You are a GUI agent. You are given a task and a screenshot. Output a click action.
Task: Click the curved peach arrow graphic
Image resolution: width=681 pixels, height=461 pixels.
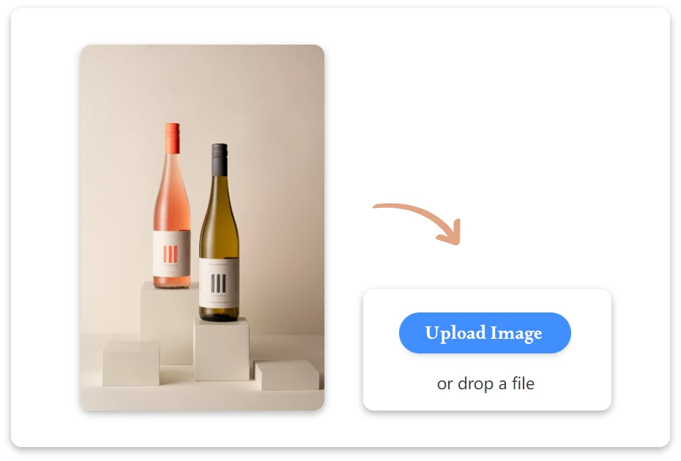coord(417,224)
